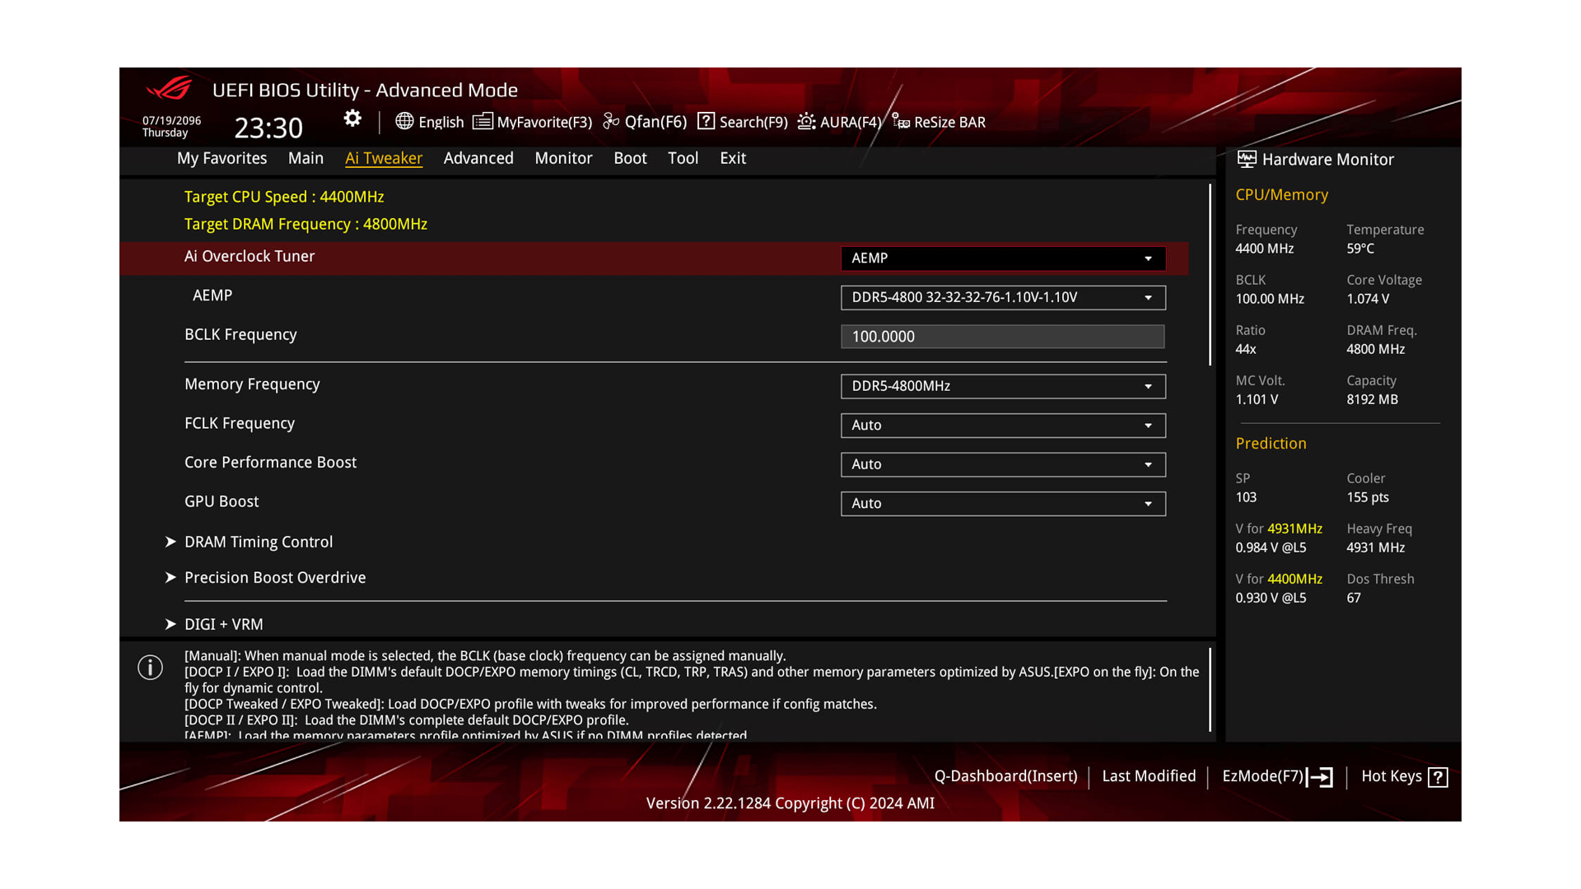
Task: Click the 07/19/2096 date text
Action: click(x=171, y=120)
